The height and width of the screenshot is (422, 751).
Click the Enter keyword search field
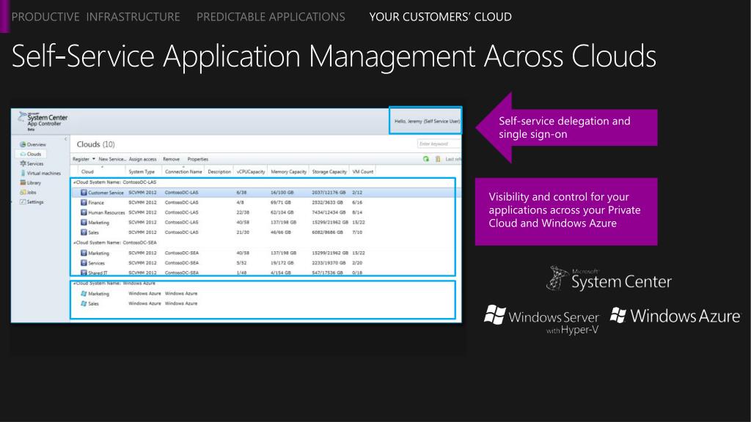tap(439, 144)
